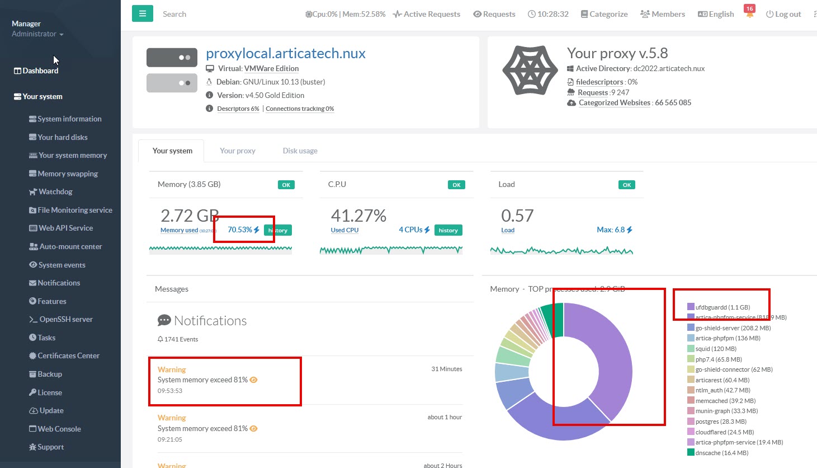The image size is (817, 468).
Task: Open the notifications bell with 16 badge
Action: [x=749, y=13]
